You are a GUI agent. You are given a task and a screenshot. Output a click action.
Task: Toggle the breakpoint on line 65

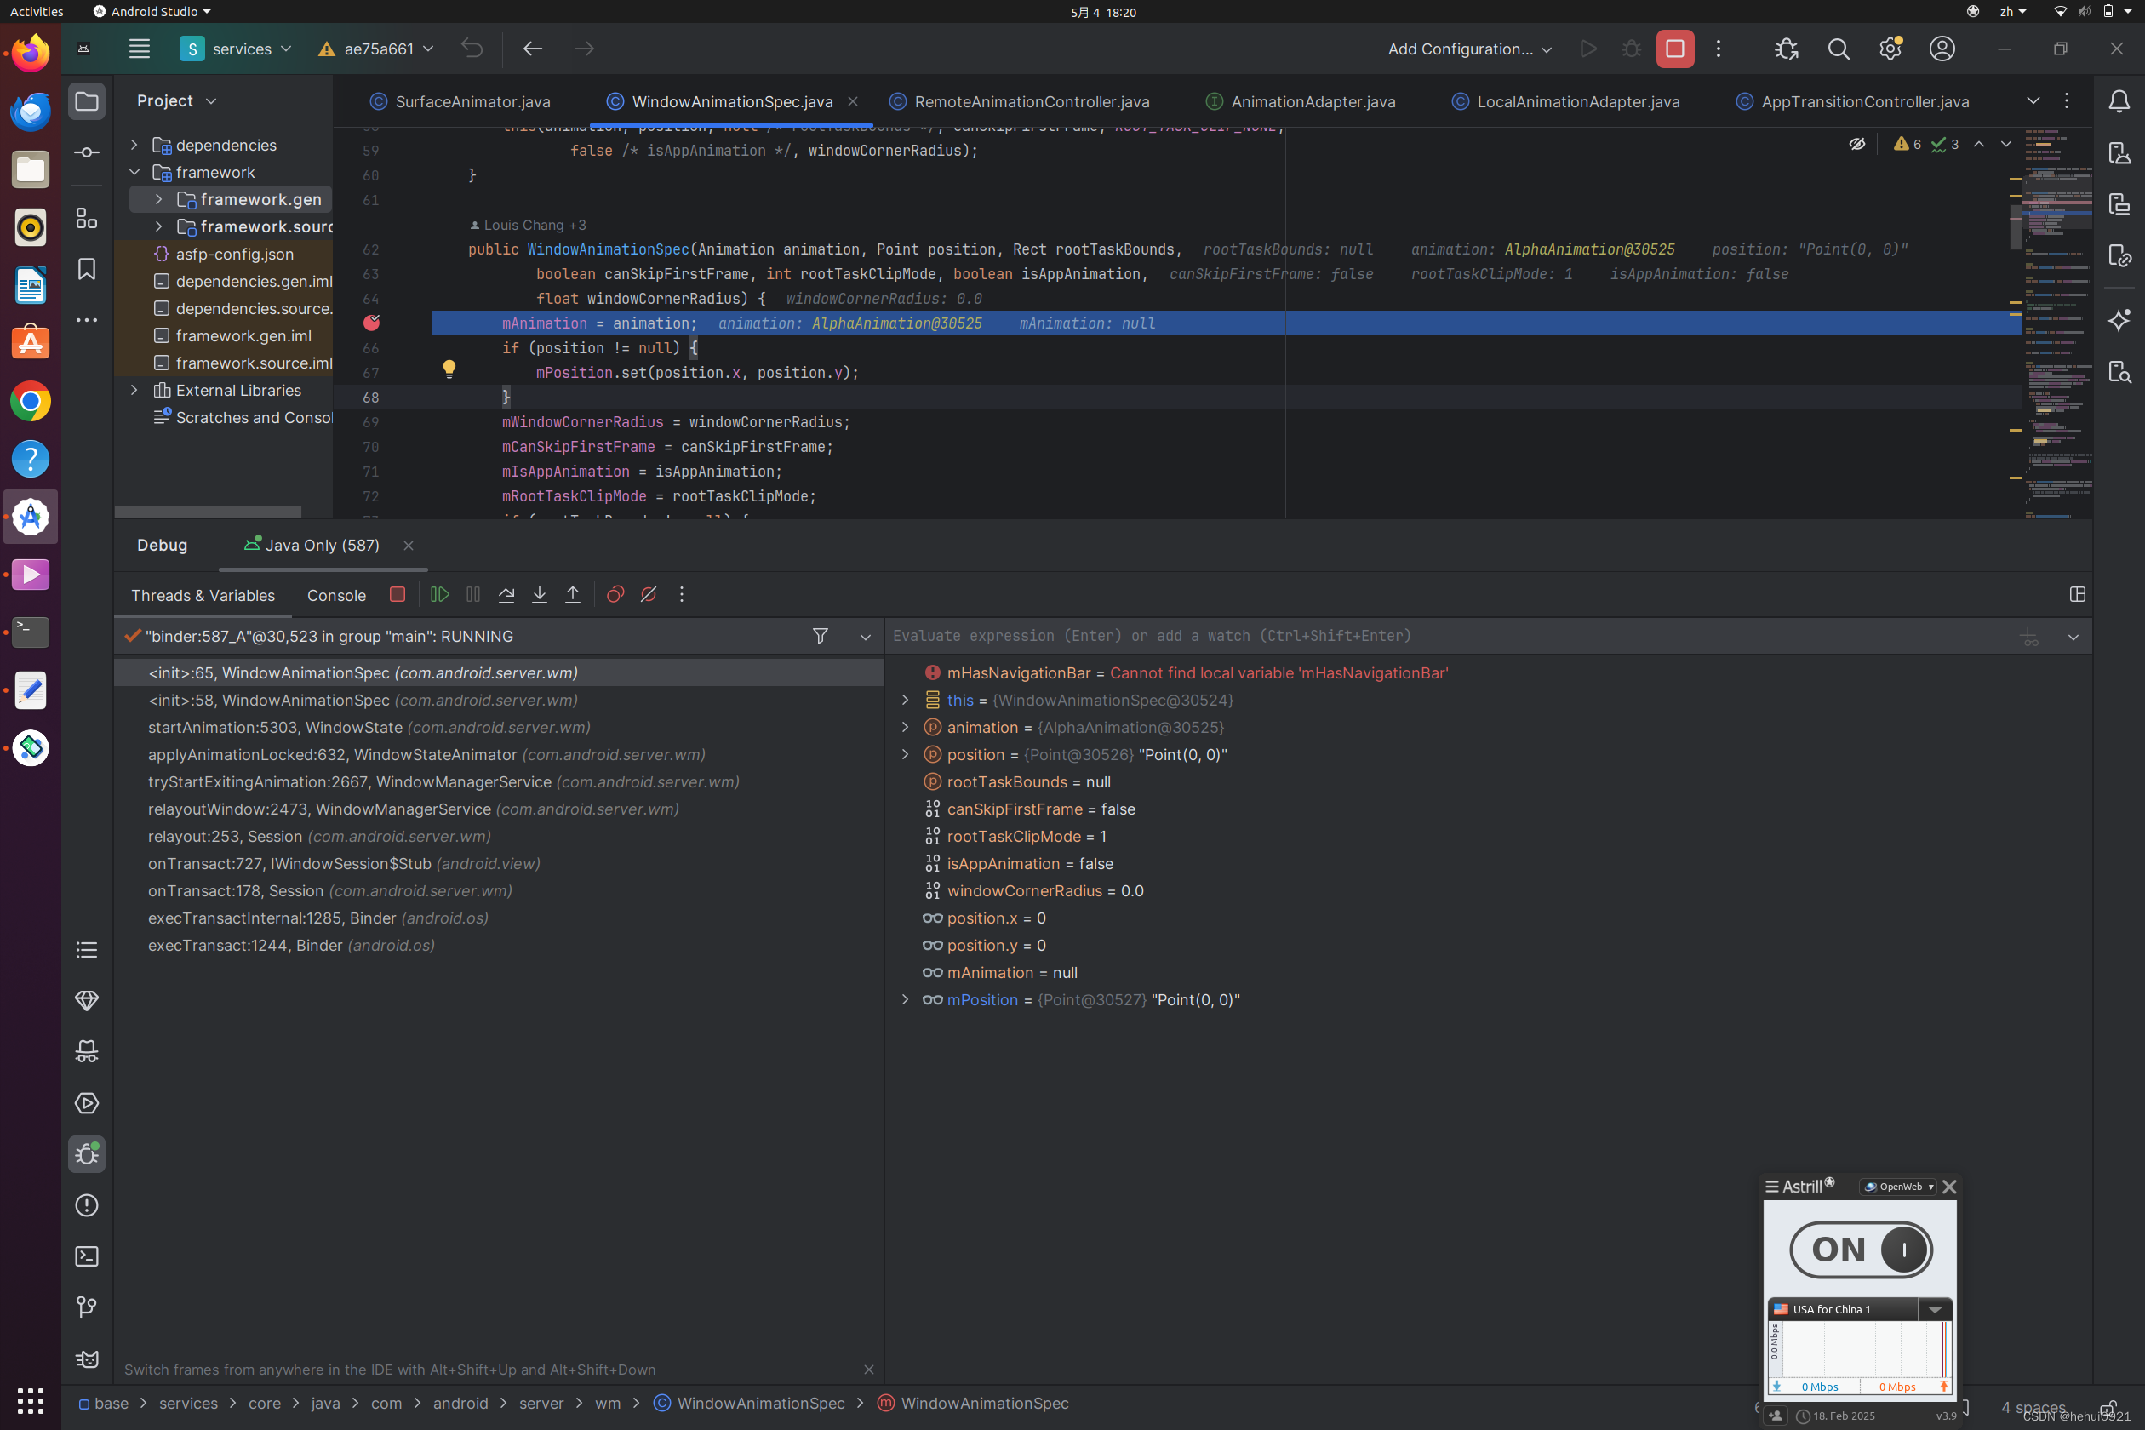[x=371, y=323]
